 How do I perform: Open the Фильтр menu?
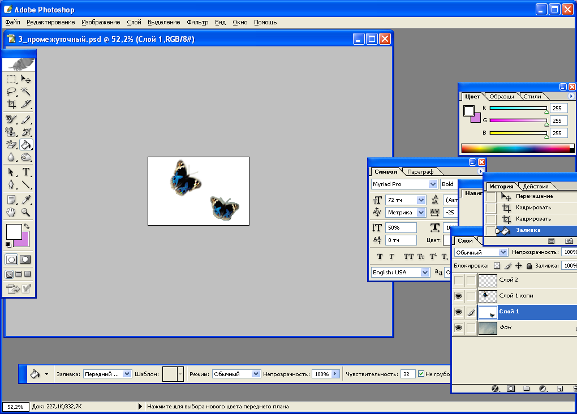coord(197,22)
